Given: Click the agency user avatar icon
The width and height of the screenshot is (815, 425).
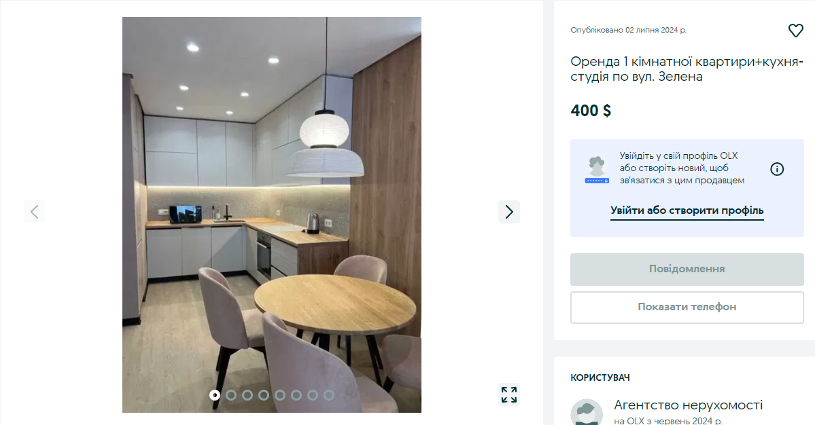Looking at the screenshot, I should (587, 413).
